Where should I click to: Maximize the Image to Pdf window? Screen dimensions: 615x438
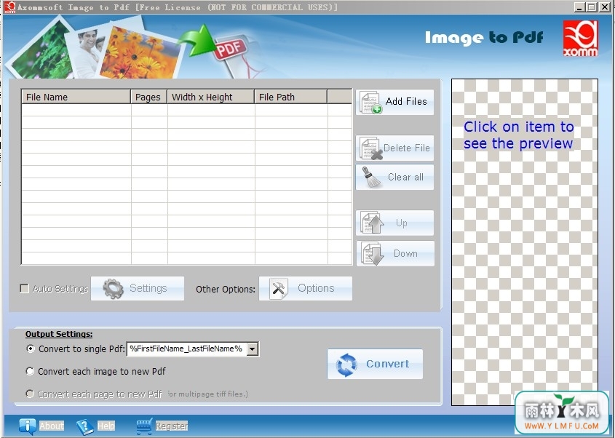pos(592,7)
